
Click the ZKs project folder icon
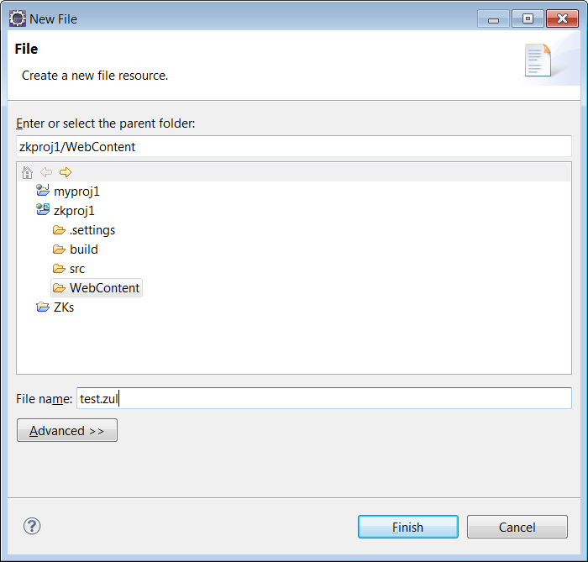click(42, 307)
